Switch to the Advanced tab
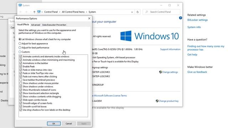 (36, 25)
